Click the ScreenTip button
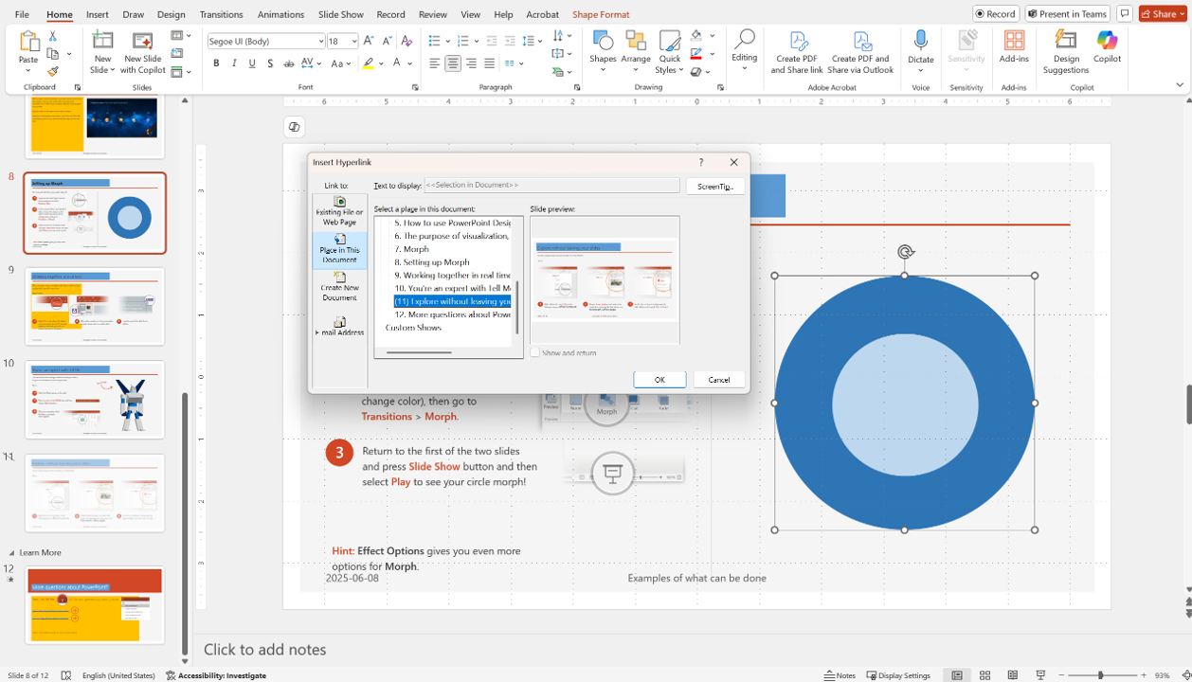Viewport: 1192px width, 682px height. click(x=714, y=187)
